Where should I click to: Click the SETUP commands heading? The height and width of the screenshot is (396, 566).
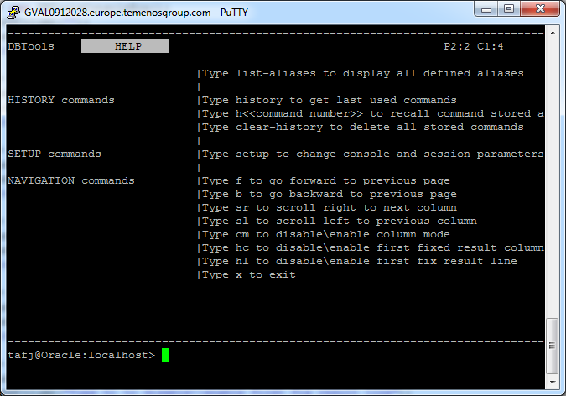pos(54,154)
